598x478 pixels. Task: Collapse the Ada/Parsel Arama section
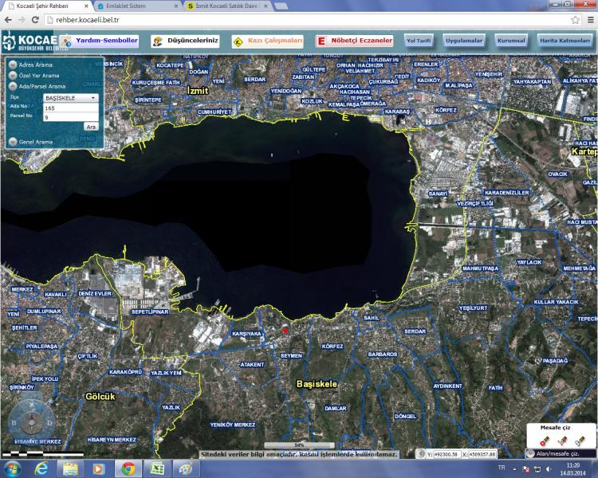[x=13, y=86]
